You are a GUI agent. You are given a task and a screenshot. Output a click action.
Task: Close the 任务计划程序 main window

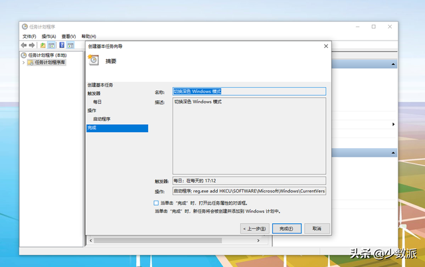coord(390,27)
